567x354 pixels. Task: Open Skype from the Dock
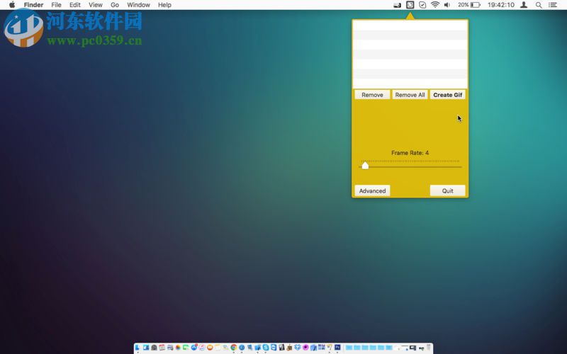[266, 348]
